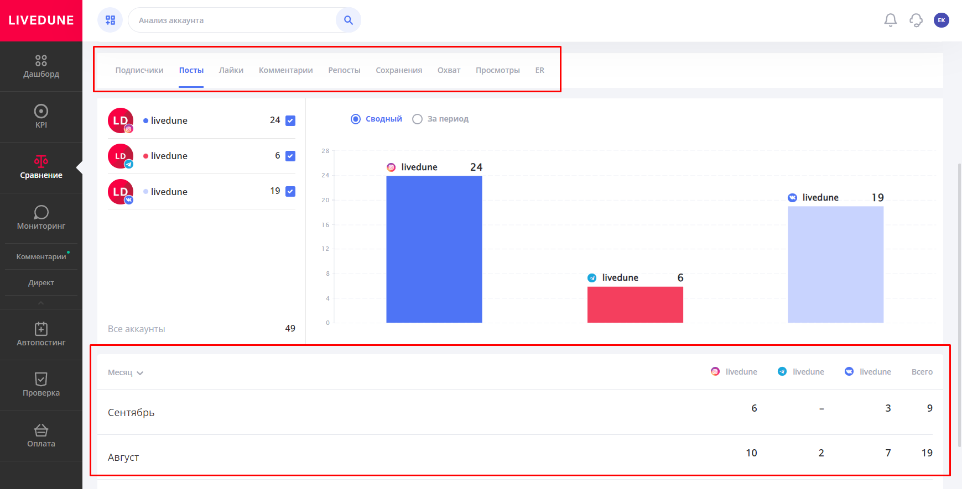
Task: Open the Мониторинг section
Action: pyautogui.click(x=41, y=218)
